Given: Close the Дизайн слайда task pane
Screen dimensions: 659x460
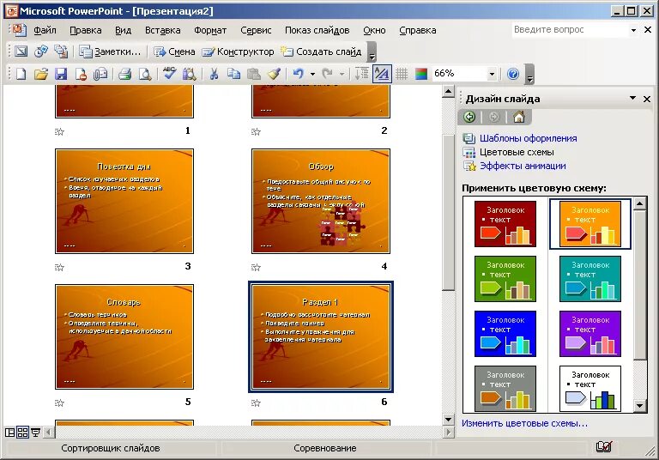Looking at the screenshot, I should click(647, 99).
